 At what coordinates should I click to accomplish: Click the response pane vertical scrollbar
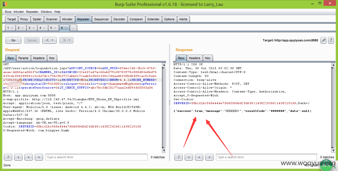point(333,108)
